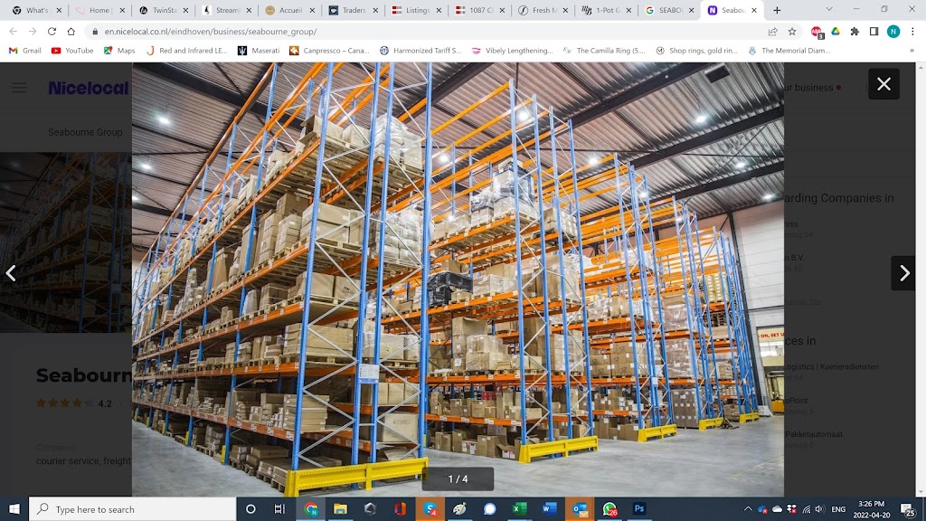This screenshot has height=521, width=926.
Task: Open the Nicelocal hamburger menu
Action: point(19,88)
